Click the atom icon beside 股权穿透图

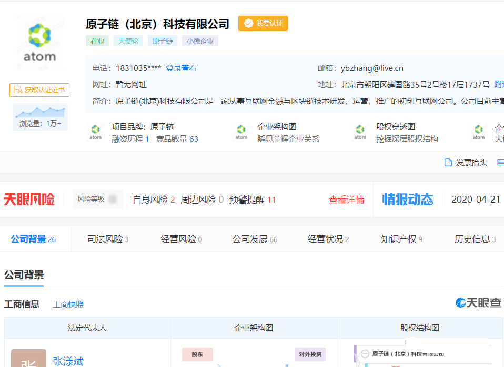[x=360, y=132]
